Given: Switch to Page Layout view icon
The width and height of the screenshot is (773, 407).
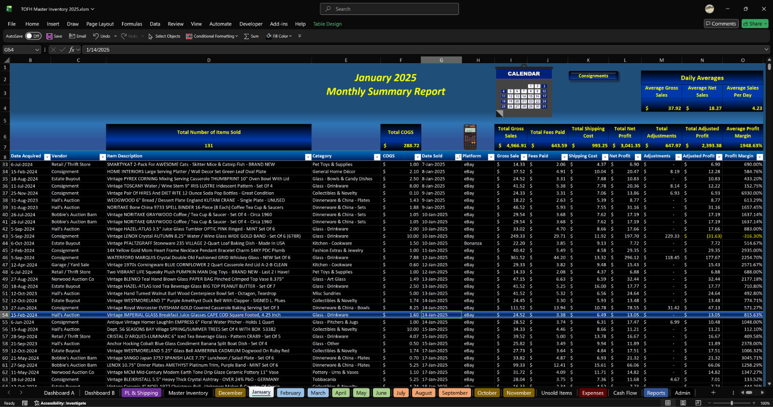Looking at the screenshot, I should click(683, 403).
